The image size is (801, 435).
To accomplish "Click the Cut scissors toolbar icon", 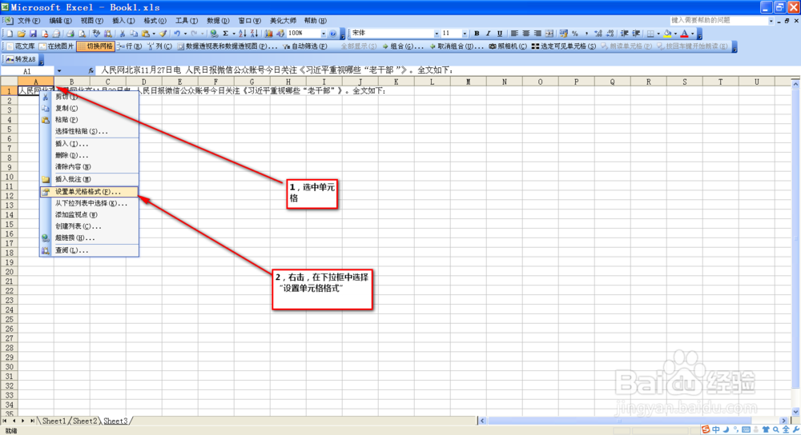I will 123,34.
